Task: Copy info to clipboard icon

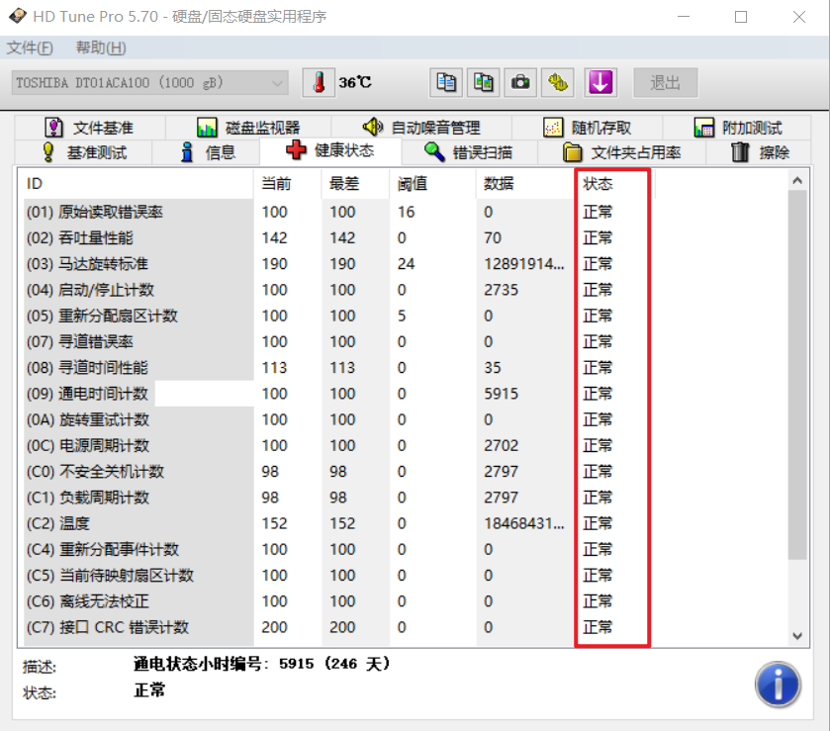Action: coord(446,82)
